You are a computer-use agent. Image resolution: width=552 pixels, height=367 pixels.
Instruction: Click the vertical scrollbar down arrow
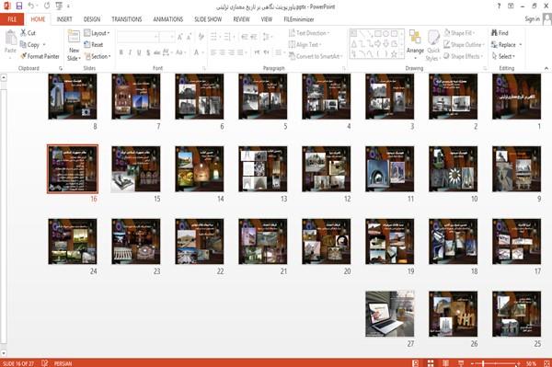coord(4,352)
